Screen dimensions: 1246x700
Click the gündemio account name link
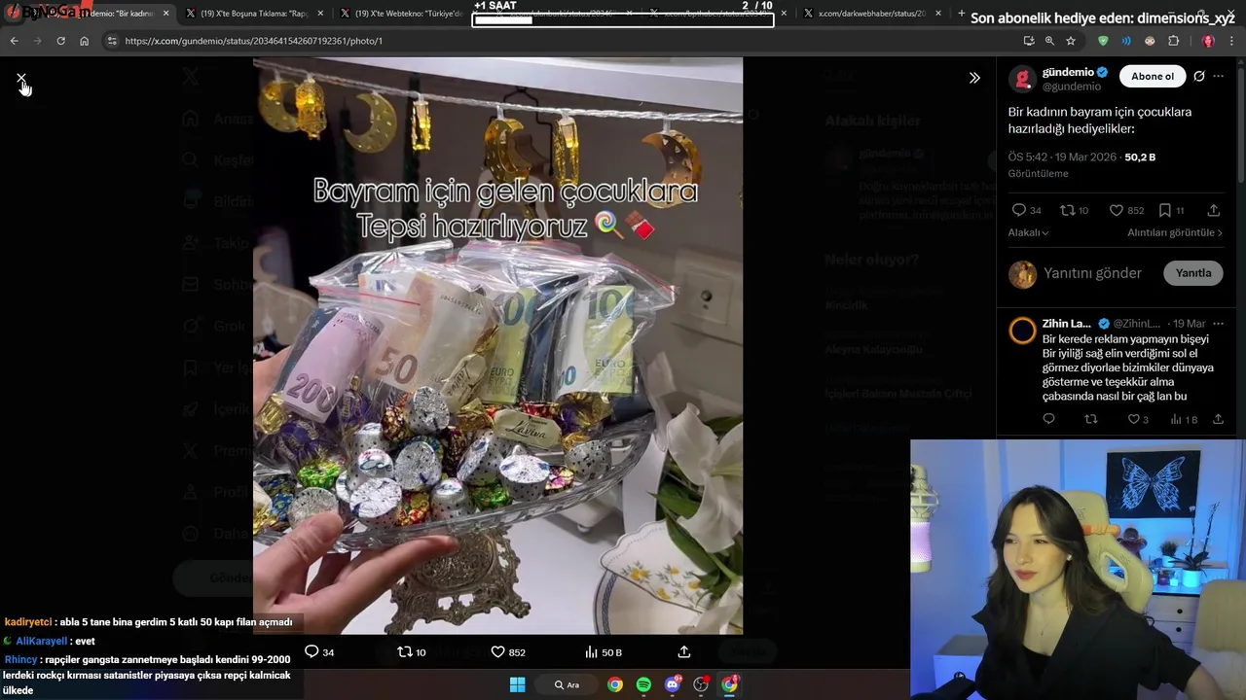(1068, 72)
